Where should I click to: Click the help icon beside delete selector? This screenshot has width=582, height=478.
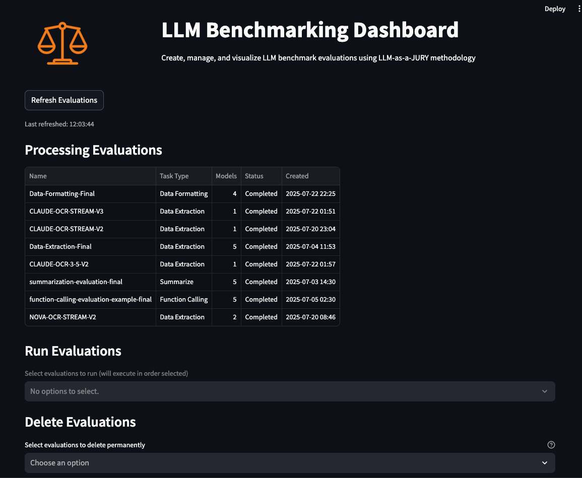551,445
